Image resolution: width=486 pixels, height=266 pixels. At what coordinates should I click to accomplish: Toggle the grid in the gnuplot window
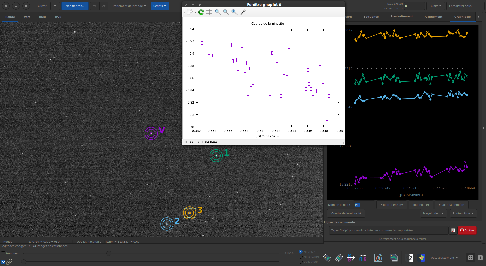point(209,12)
